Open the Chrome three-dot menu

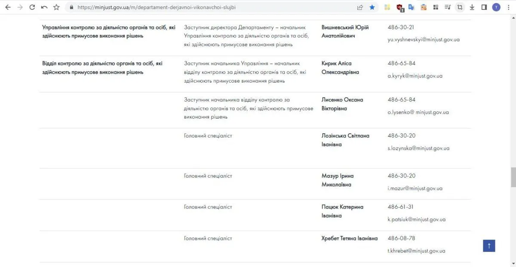coord(509,7)
